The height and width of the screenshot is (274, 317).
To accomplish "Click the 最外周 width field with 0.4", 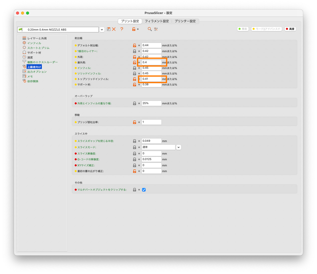I will click(x=152, y=62).
